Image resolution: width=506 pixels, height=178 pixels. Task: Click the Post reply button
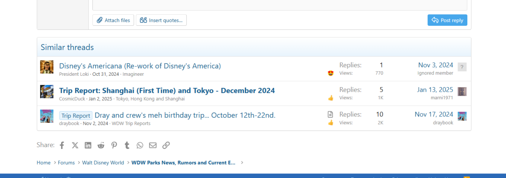(x=447, y=20)
